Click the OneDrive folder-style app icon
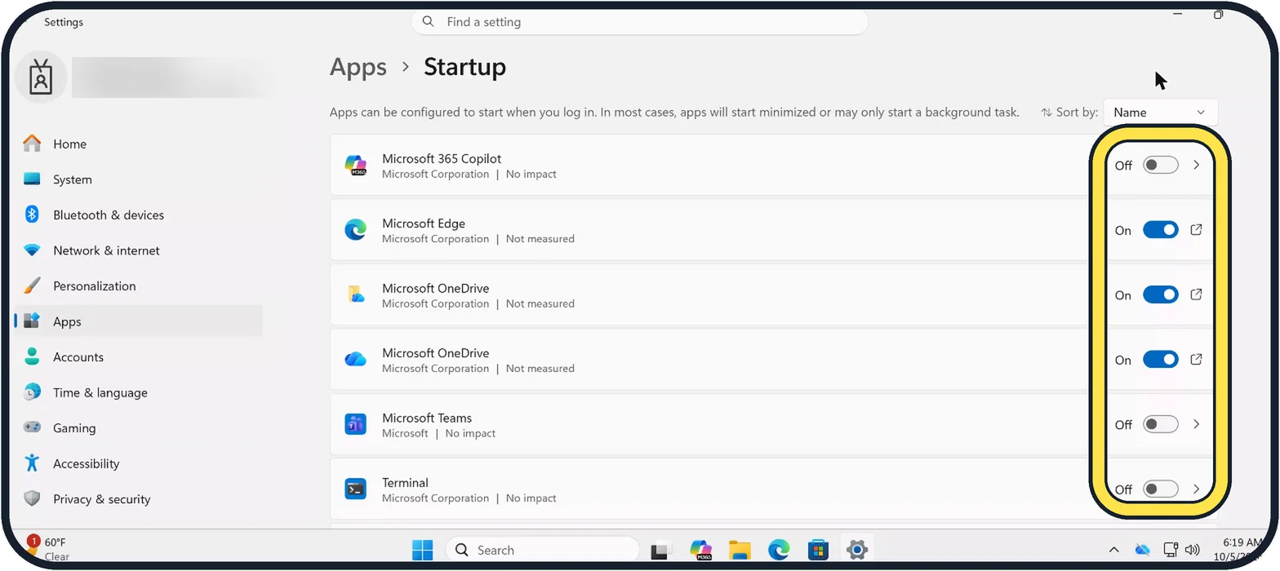 pos(355,294)
